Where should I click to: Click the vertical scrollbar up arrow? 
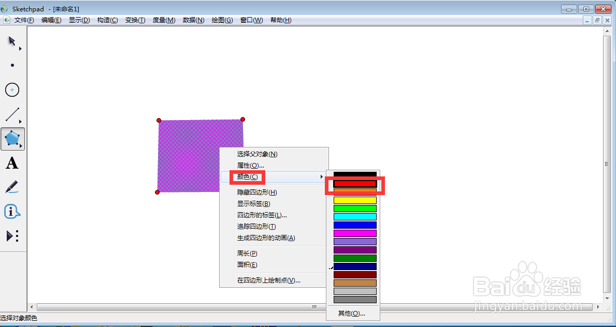[607, 32]
